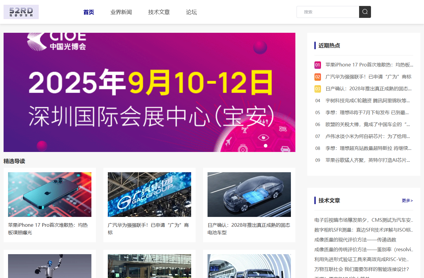Open the 技术文章 navigation tab
The image size is (424, 278).
(x=159, y=12)
